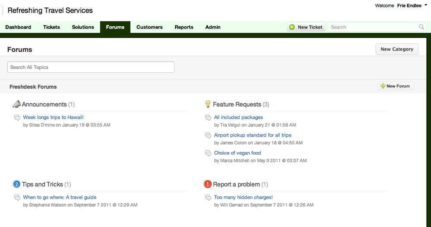Image resolution: width=431 pixels, height=227 pixels.
Task: Open the 'Too many hidden charges!' topic
Action: tap(243, 197)
